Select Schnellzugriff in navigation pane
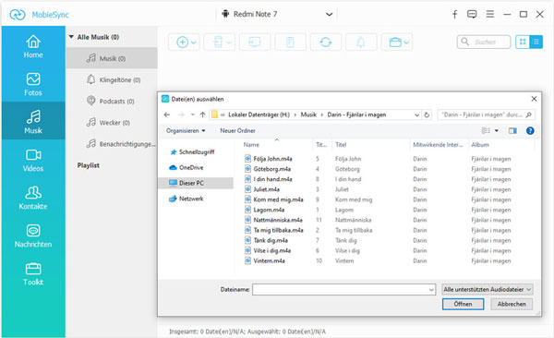The width and height of the screenshot is (554, 338). [x=197, y=152]
